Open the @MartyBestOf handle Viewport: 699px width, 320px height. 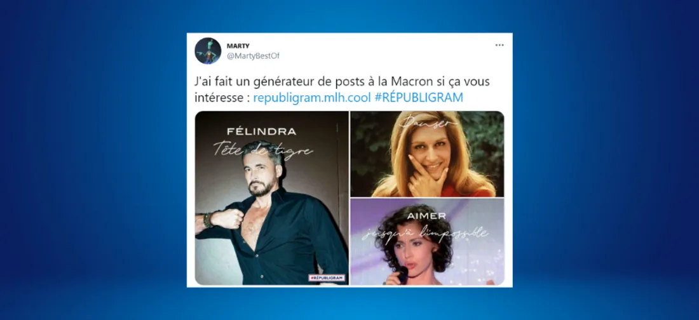tap(253, 56)
